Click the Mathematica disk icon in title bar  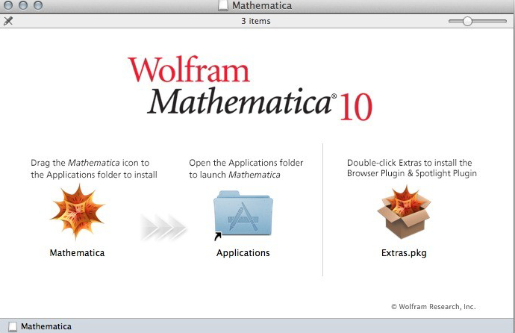[223, 5]
